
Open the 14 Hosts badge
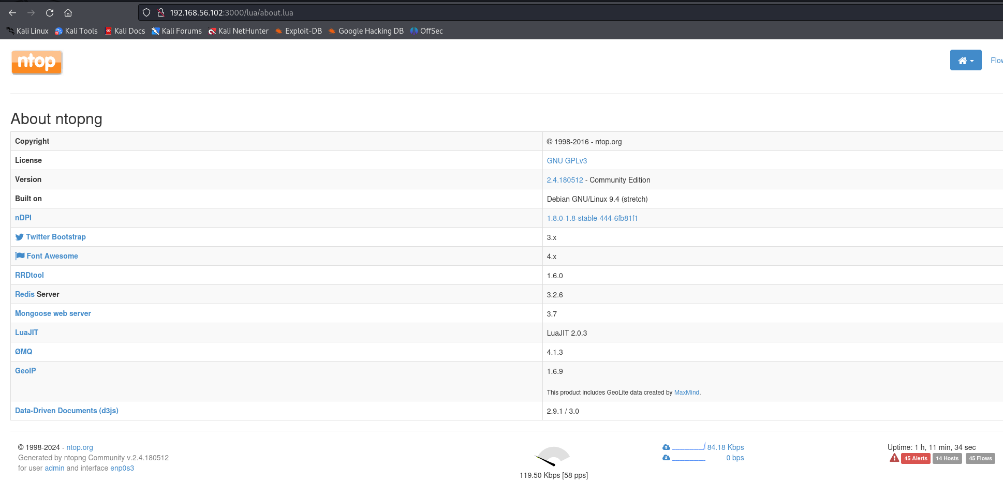tap(947, 458)
